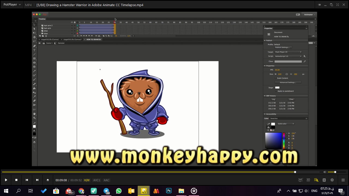Select the Zoom tool
This screenshot has height=196, width=349.
pyautogui.click(x=34, y=118)
